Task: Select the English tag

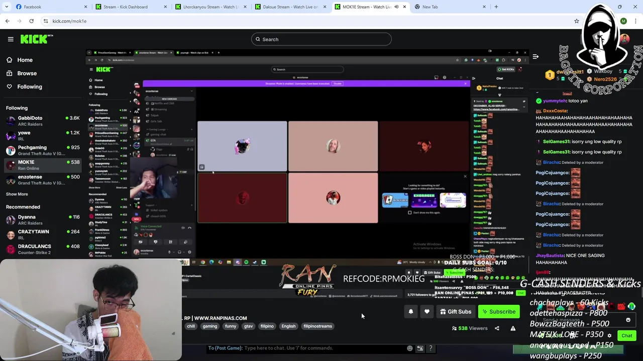Action: (x=288, y=326)
